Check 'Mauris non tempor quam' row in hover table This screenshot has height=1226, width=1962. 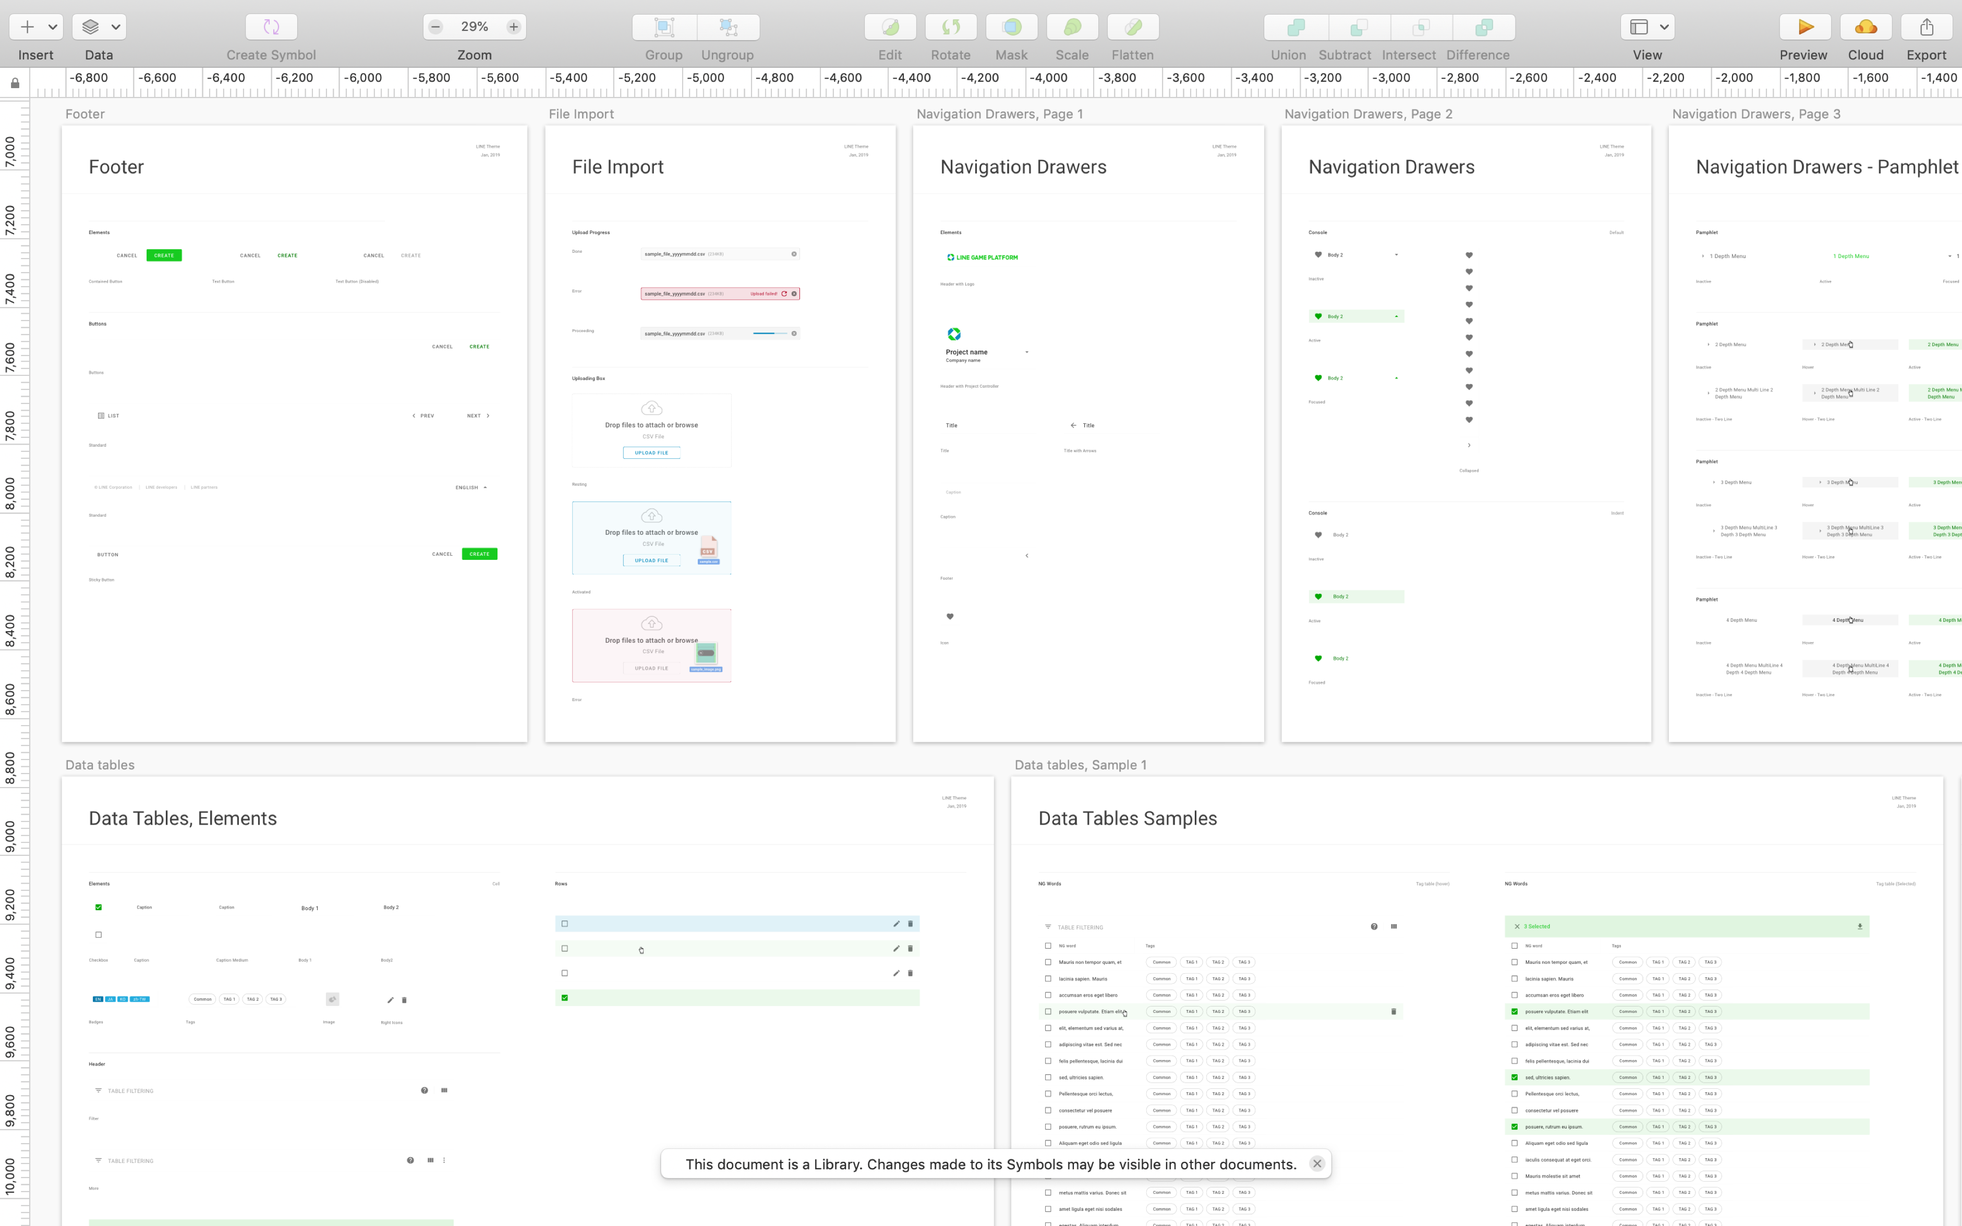1048,962
